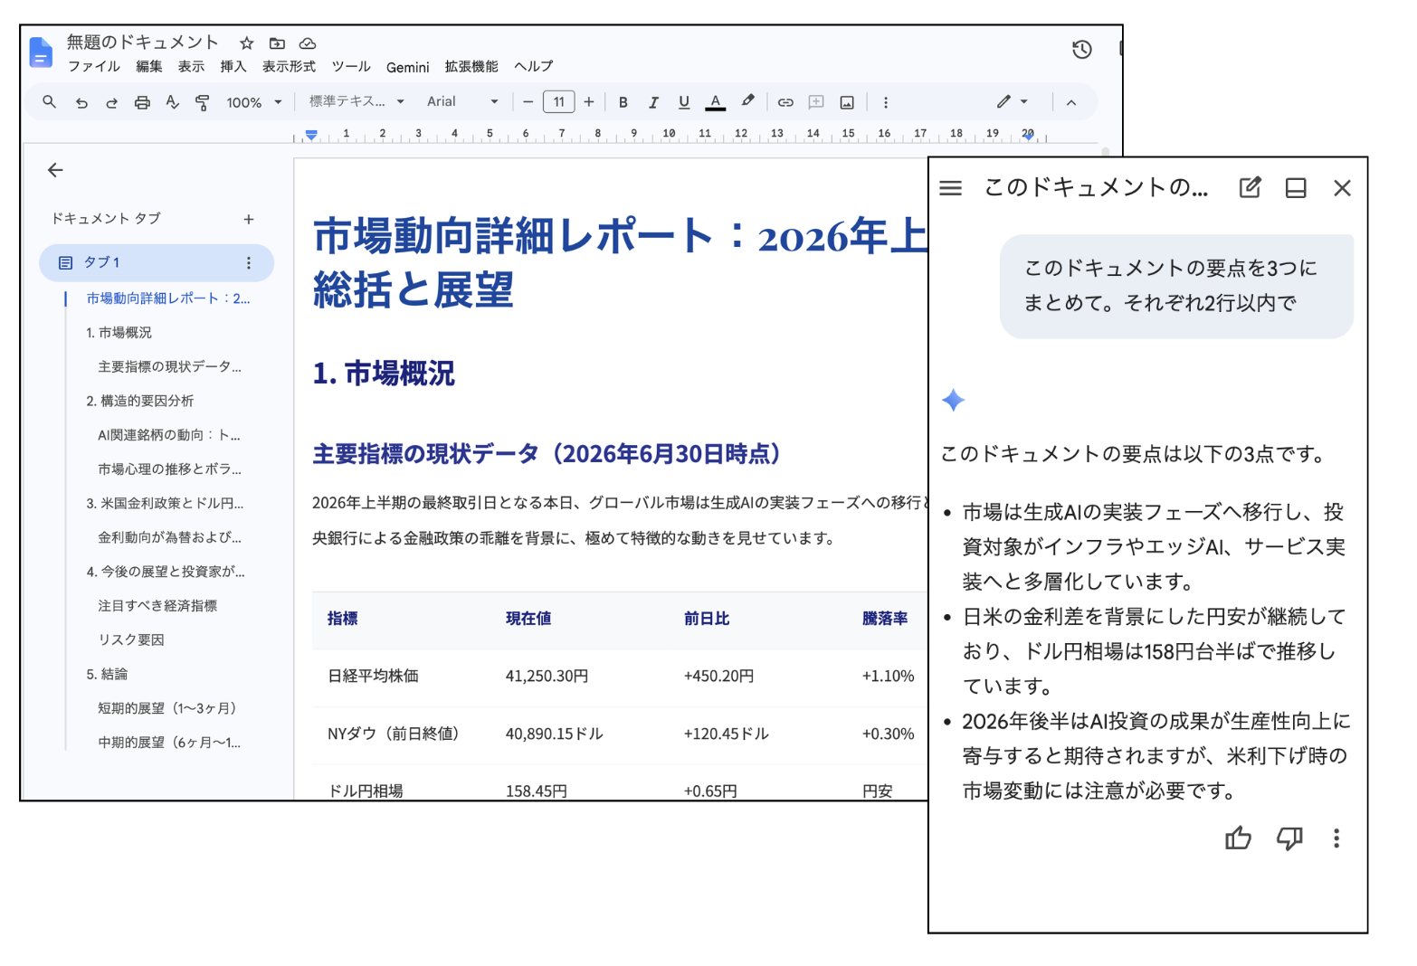Open the zoom 100% dropdown

pos(254,103)
